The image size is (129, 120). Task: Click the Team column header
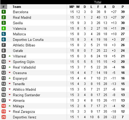pos(17,7)
